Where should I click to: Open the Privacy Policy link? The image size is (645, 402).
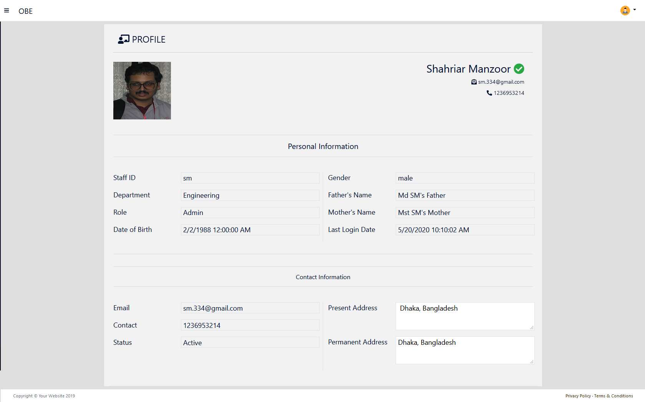click(578, 396)
